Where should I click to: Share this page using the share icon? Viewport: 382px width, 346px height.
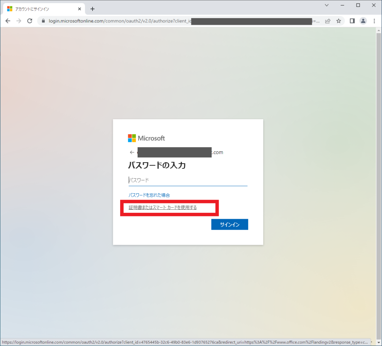[328, 21]
